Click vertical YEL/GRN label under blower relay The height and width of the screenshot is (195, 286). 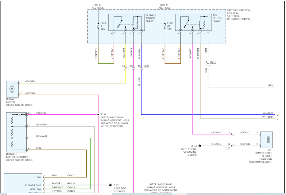point(124,53)
